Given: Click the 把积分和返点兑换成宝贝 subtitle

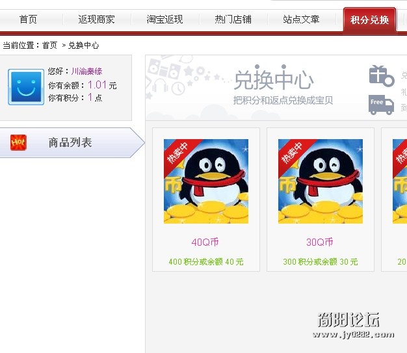Looking at the screenshot, I should pyautogui.click(x=283, y=100).
